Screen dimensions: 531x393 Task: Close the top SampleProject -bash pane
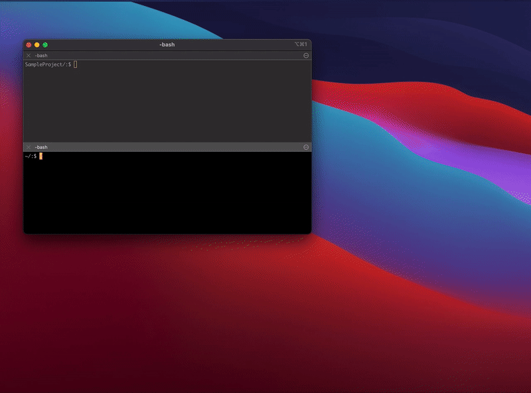[29, 56]
